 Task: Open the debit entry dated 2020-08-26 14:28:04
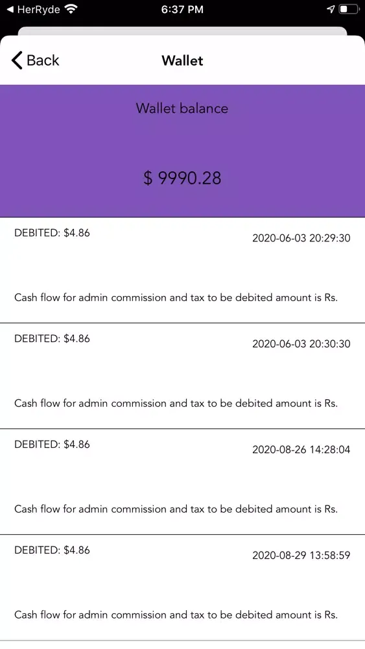click(182, 482)
